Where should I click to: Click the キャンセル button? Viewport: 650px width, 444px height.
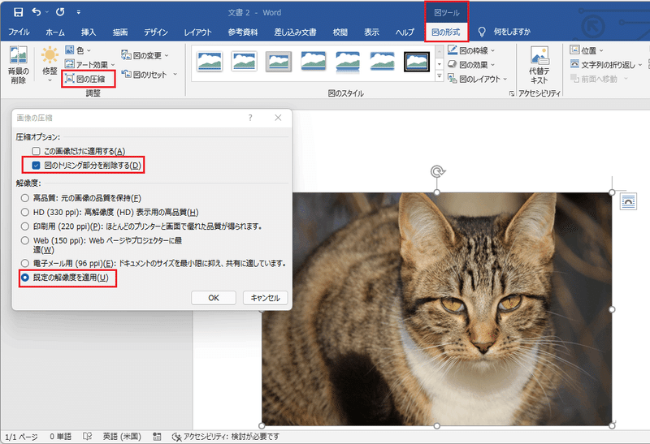(266, 298)
